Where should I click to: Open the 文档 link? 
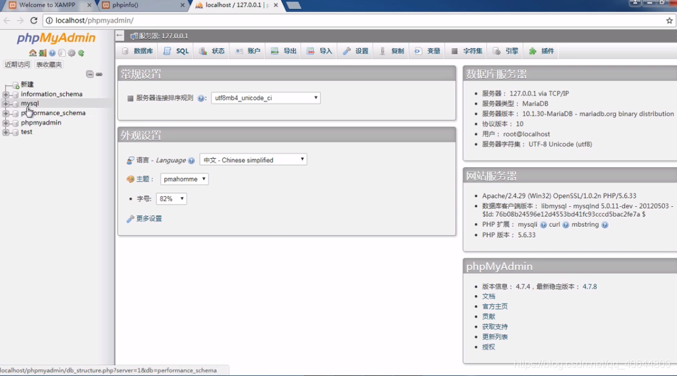(488, 296)
